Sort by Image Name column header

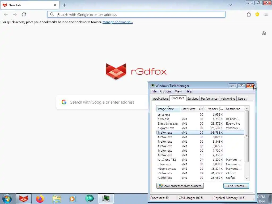[x=168, y=109]
